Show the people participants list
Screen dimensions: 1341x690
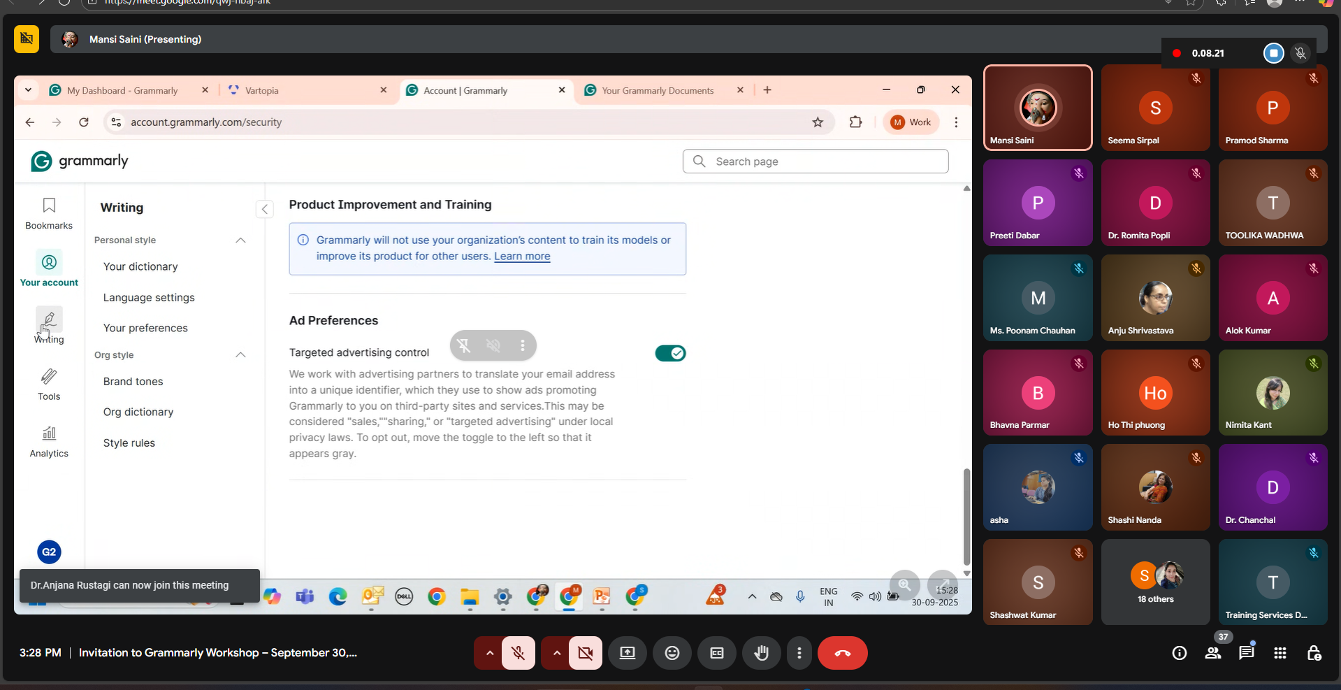coord(1212,653)
